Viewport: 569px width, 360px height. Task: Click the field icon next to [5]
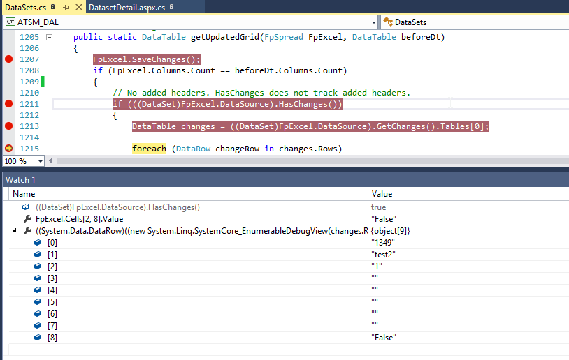coord(38,301)
